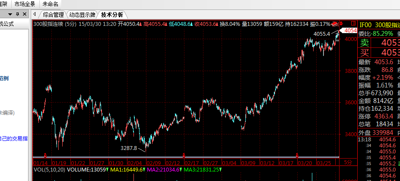Toggle the red split-window icon

click(353, 24)
